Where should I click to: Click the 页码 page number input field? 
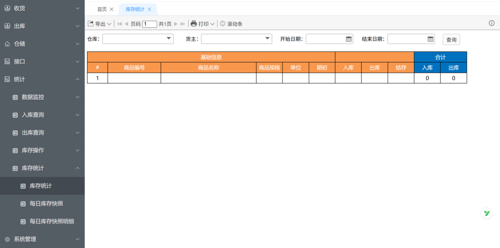pyautogui.click(x=150, y=24)
